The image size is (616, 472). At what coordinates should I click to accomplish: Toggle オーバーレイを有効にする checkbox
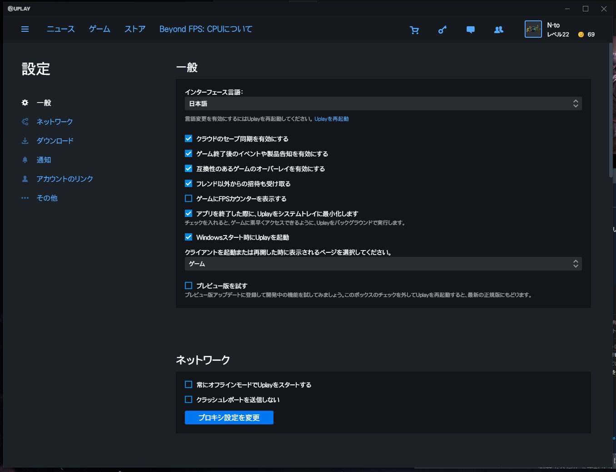click(189, 168)
